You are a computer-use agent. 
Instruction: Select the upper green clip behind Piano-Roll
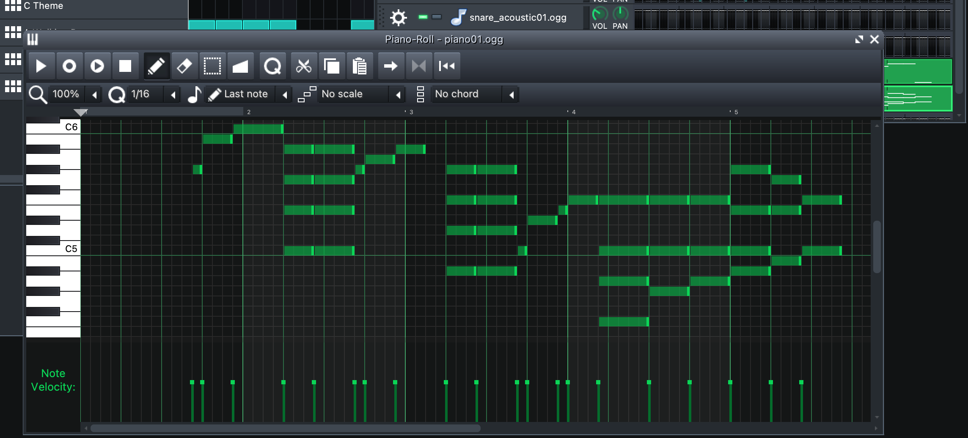(x=918, y=71)
